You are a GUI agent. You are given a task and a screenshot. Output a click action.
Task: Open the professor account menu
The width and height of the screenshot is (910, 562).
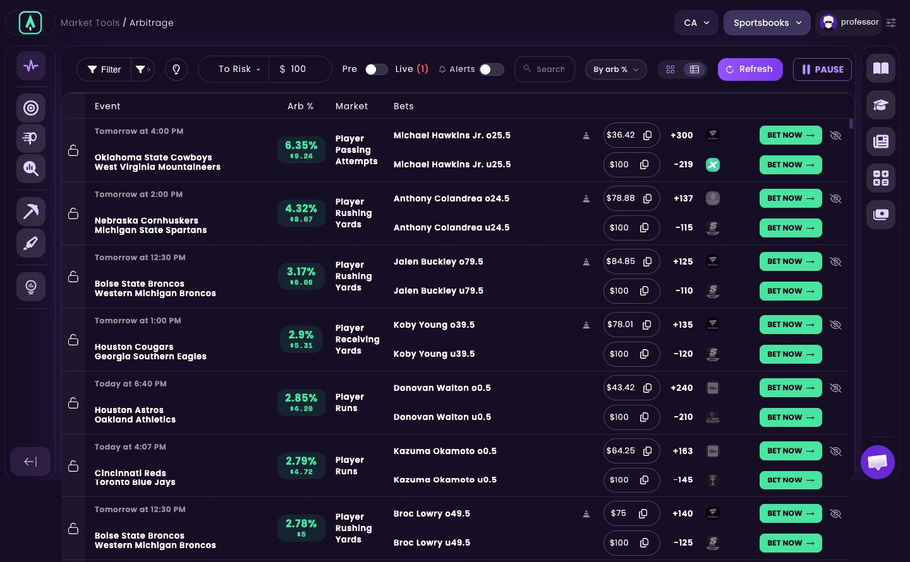pos(848,23)
